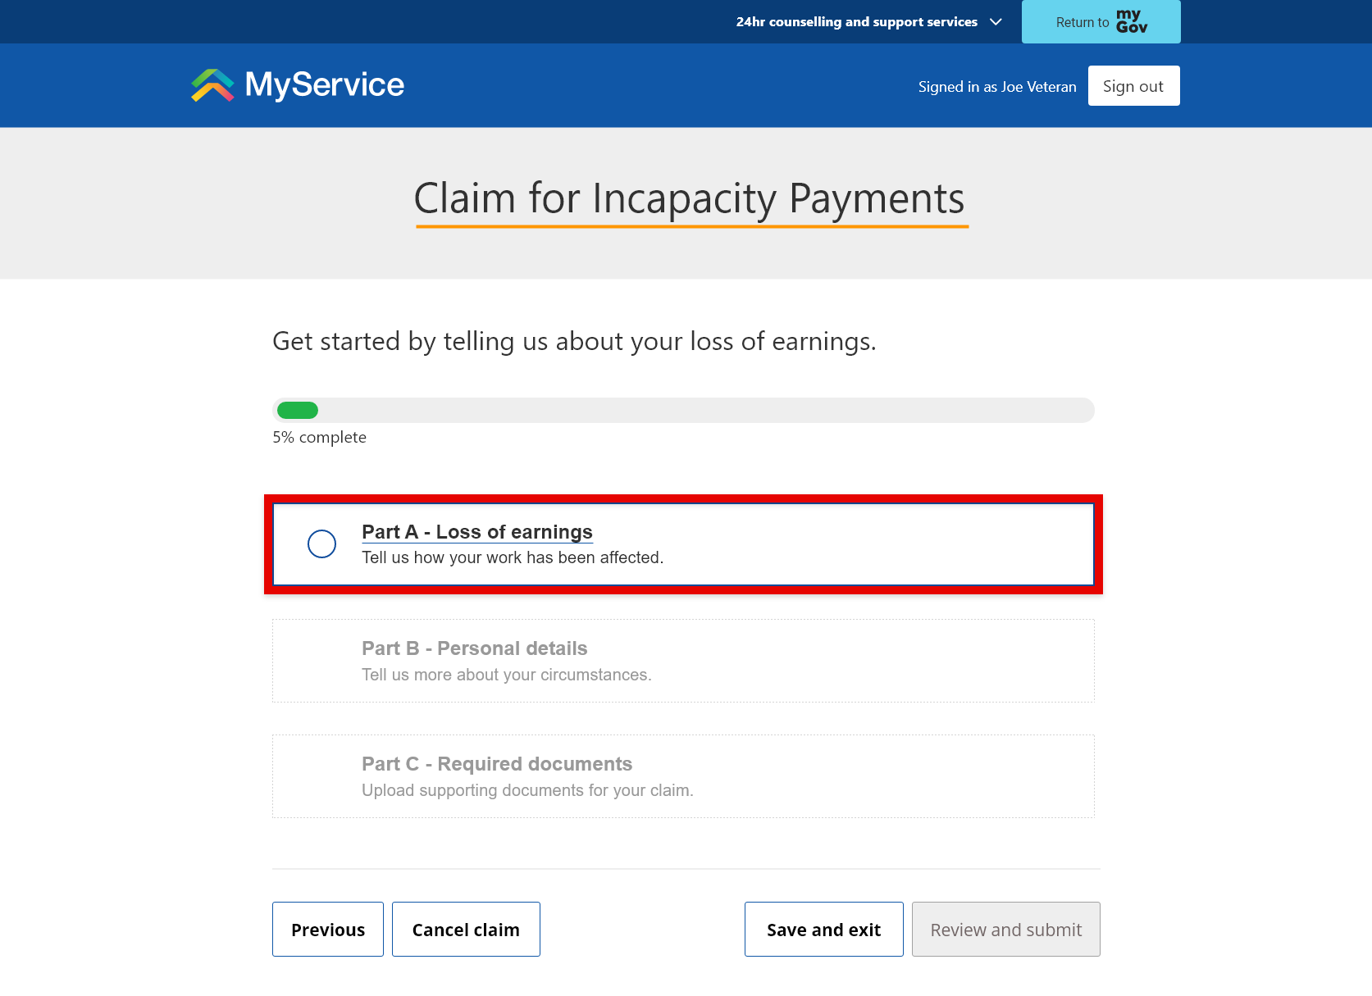Expand 24hr counselling and support services chevron

pos(996,22)
